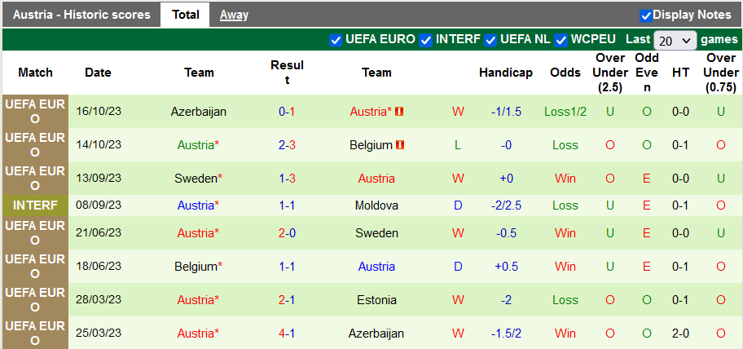Open the 1-1 score of Belgium vs Austria
743x349 pixels.
coord(287,267)
